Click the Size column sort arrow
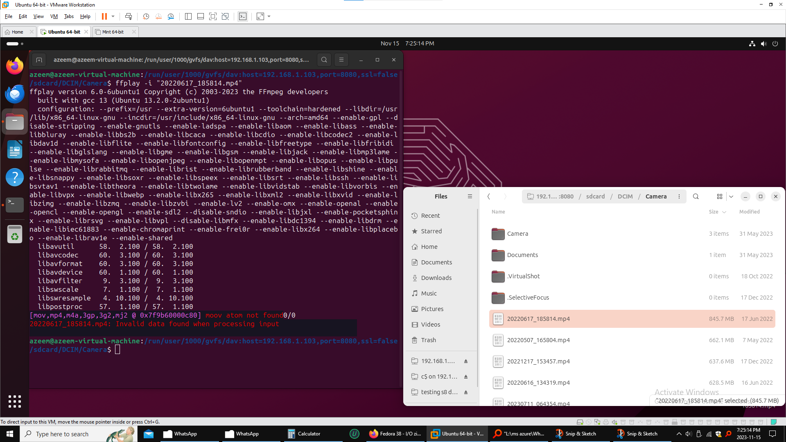The height and width of the screenshot is (442, 786). point(724,212)
